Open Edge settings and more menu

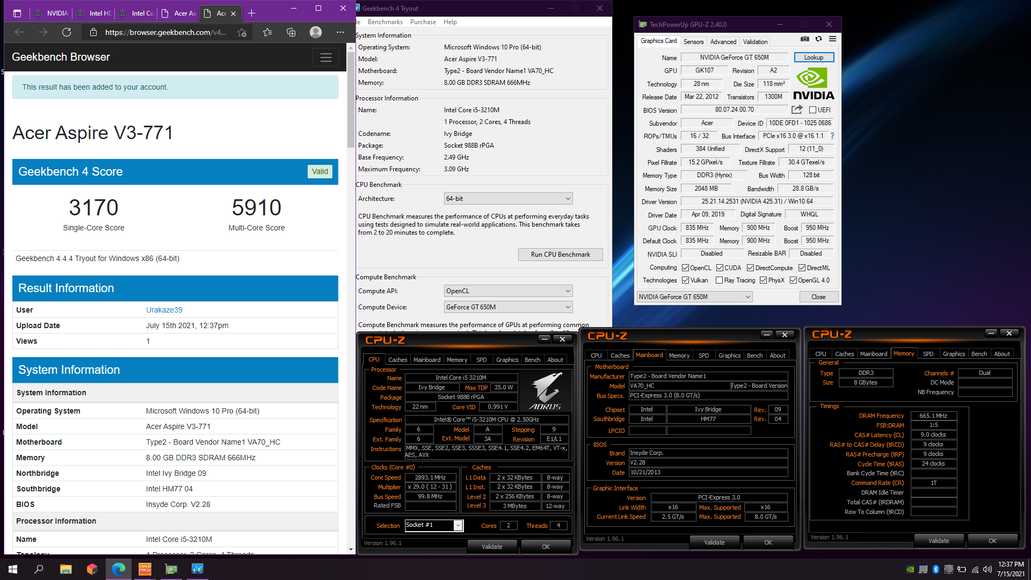pos(340,32)
